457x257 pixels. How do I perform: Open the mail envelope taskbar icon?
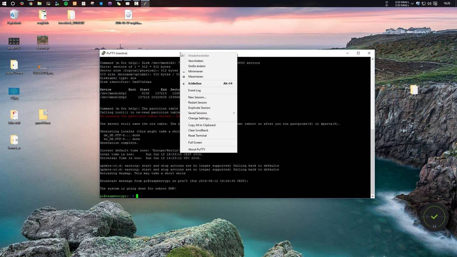[127, 4]
